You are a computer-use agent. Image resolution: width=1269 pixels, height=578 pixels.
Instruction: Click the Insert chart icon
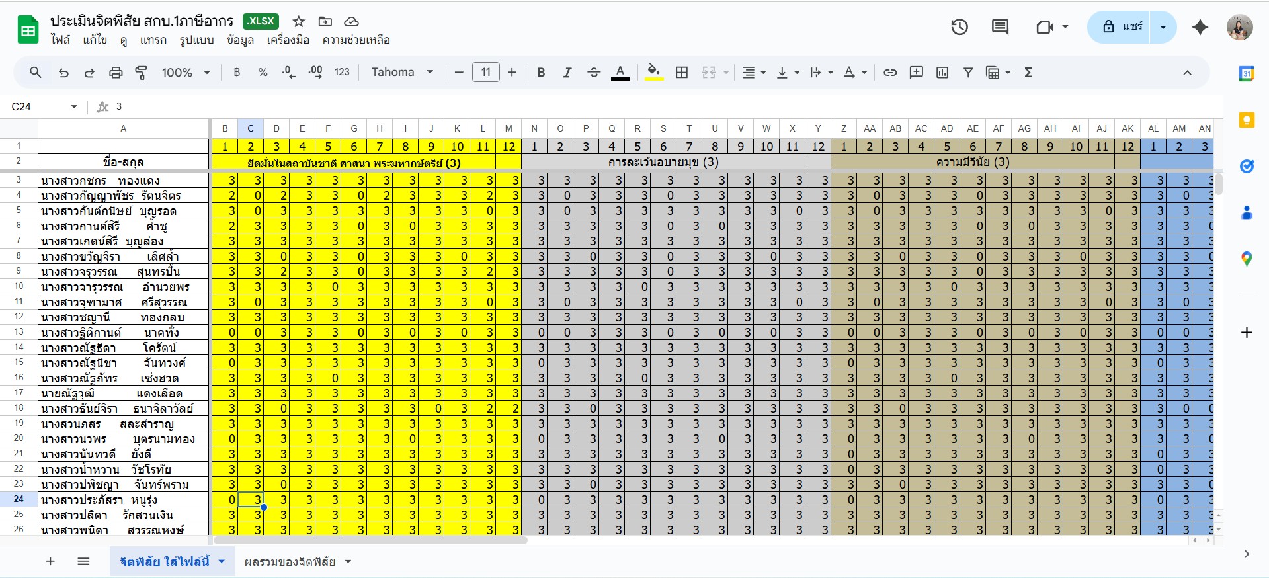click(x=942, y=73)
